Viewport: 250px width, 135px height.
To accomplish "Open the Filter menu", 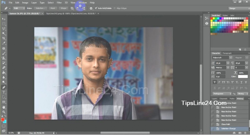I will pos(59,2).
